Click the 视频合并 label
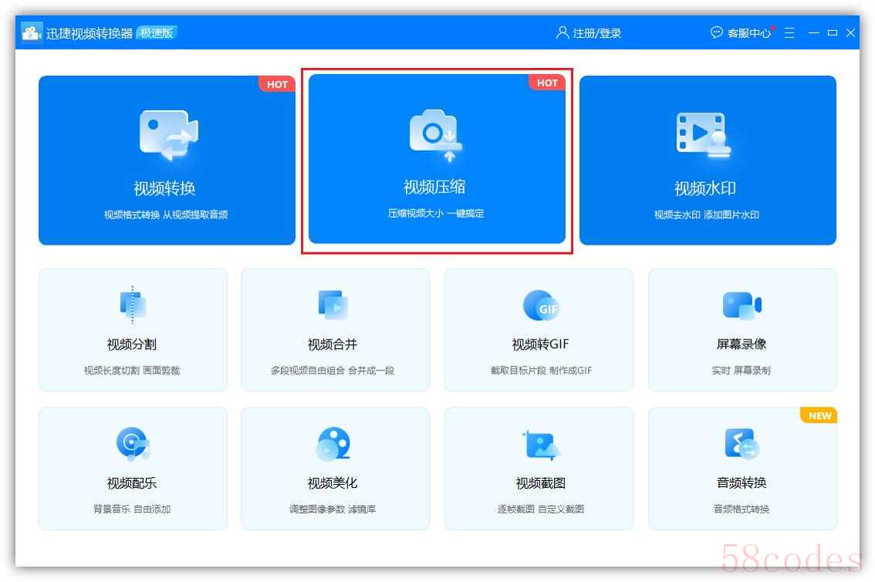875x582 pixels. (332, 344)
